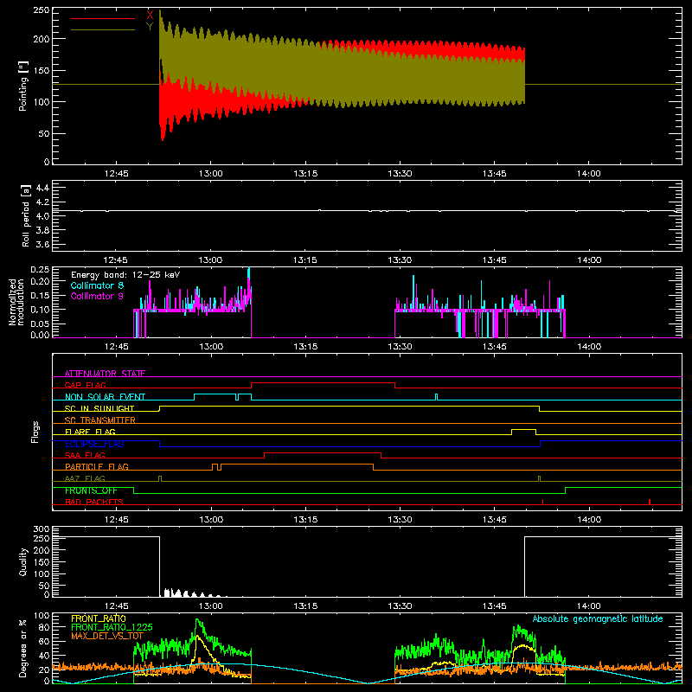This screenshot has width=692, height=692.
Task: Click the ECLIPSE_FLAG label
Action: (94, 444)
